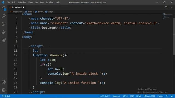This screenshot has width=175, height=98.
Task: Open the File menu
Action: tap(8, 2)
